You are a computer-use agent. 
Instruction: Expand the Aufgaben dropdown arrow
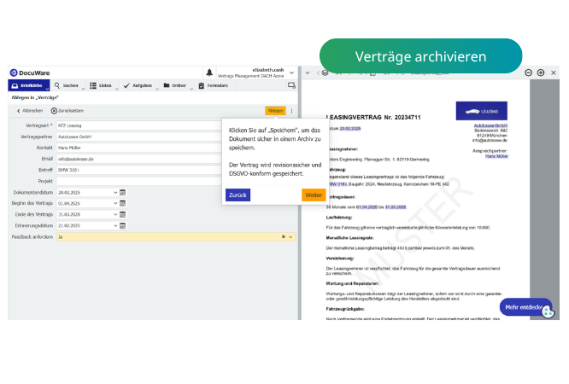click(157, 89)
